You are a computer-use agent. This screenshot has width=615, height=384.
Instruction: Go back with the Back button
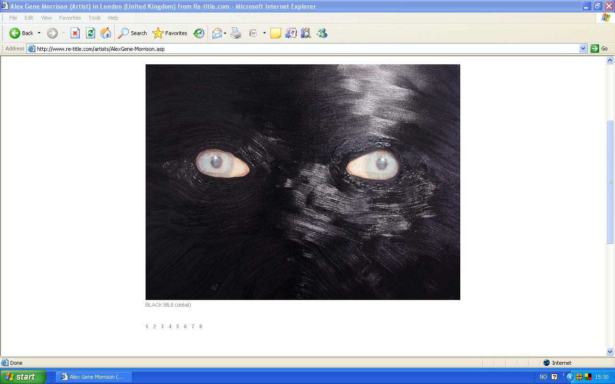22,33
